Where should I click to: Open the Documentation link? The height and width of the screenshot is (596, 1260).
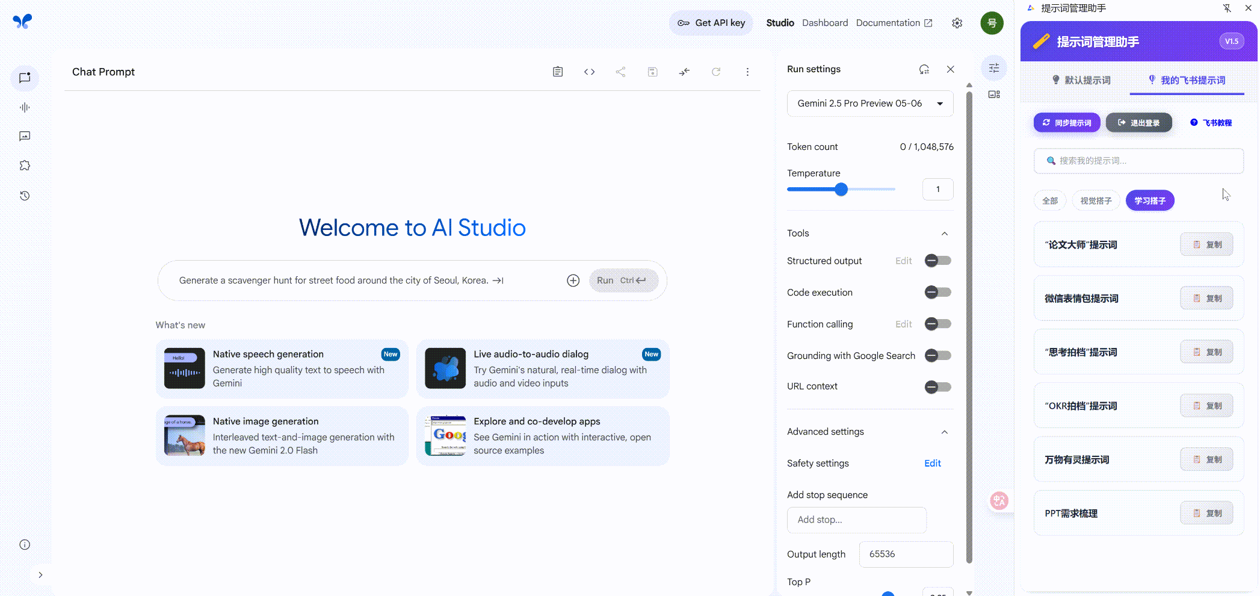894,23
